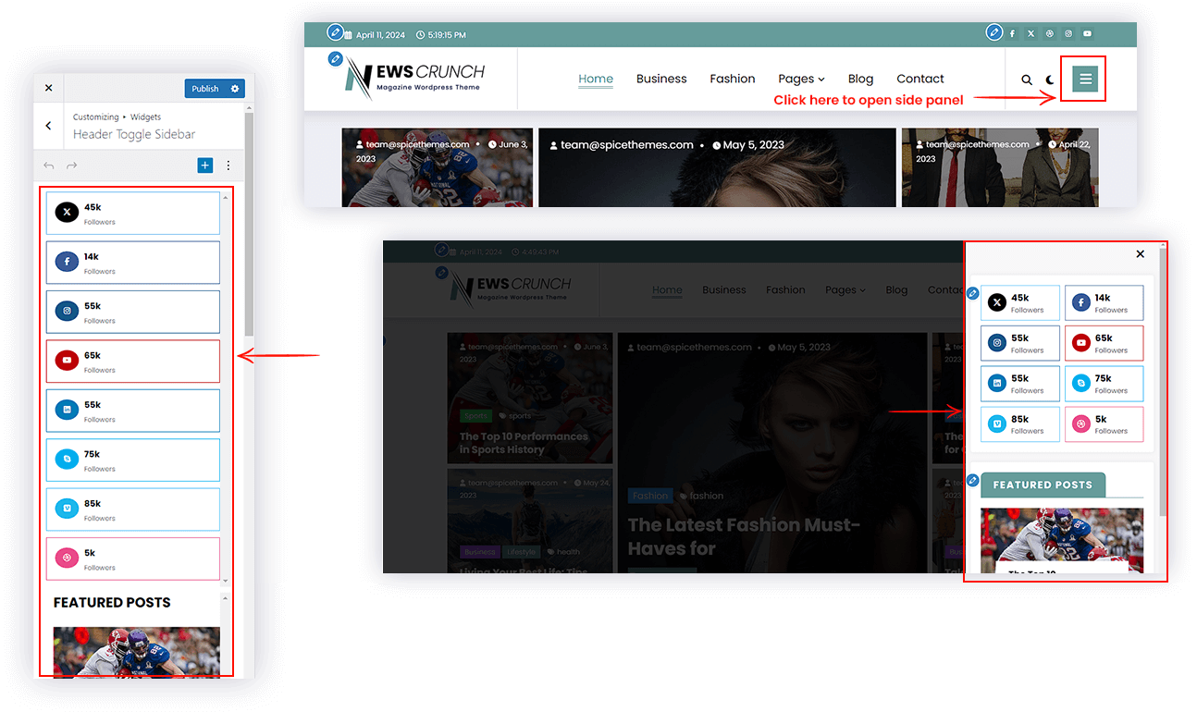Open X 45k Followers in side panel

[1020, 302]
